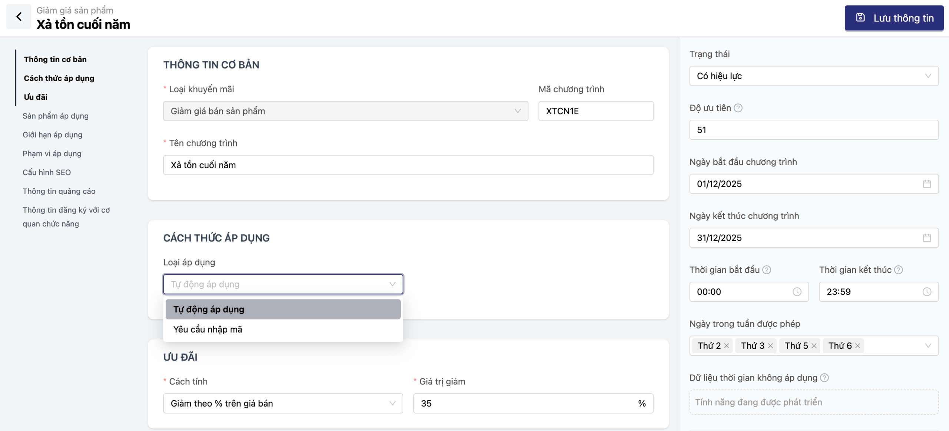Click help icon next to Độ ưu tiên
Image resolution: width=949 pixels, height=431 pixels.
click(738, 108)
